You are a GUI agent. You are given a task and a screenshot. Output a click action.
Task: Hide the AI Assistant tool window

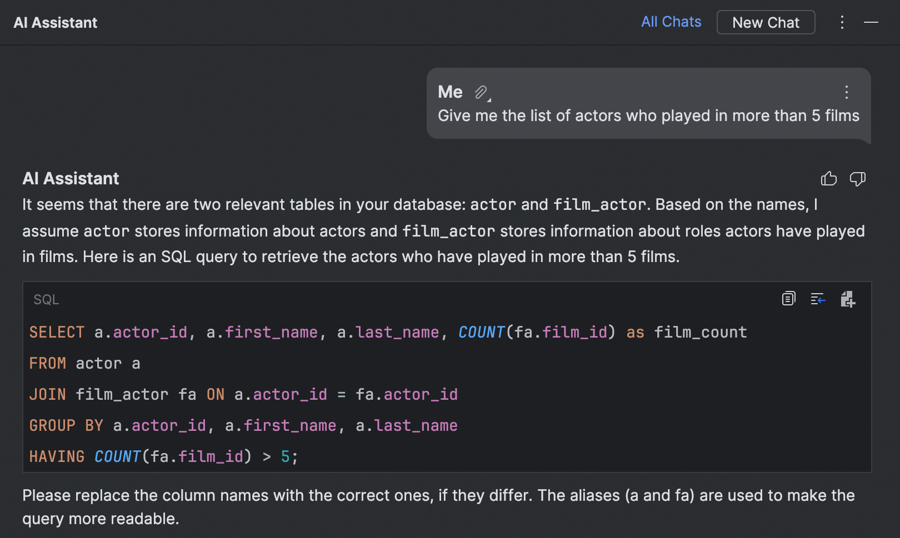[x=871, y=22]
